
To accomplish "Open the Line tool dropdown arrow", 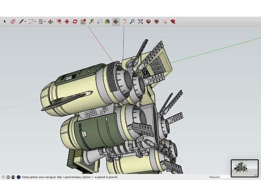I will (25, 21).
